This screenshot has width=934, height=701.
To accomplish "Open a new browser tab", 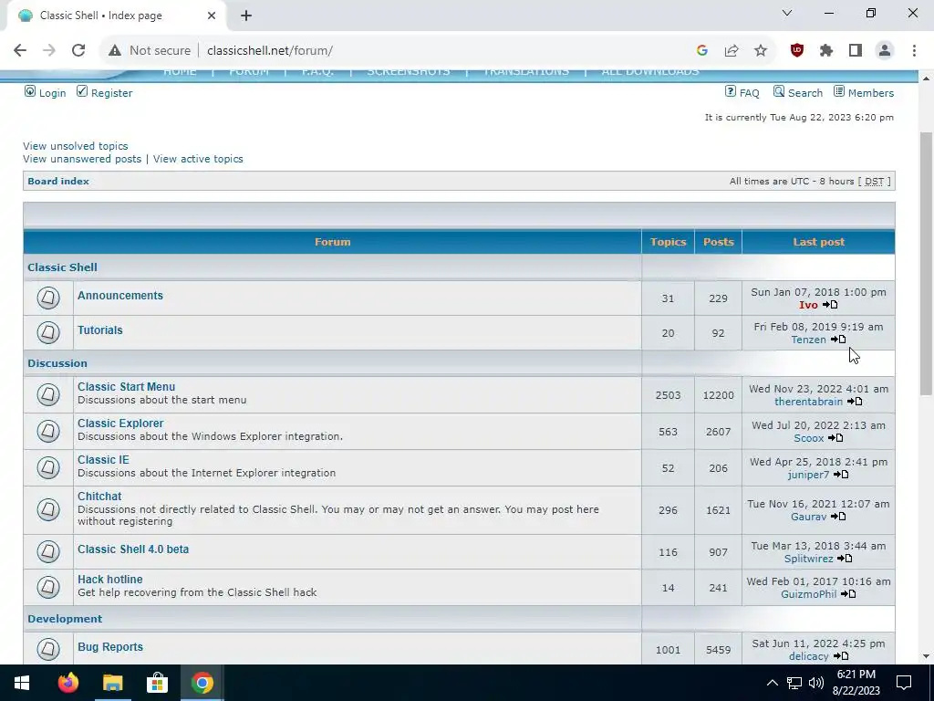I will coord(246,16).
